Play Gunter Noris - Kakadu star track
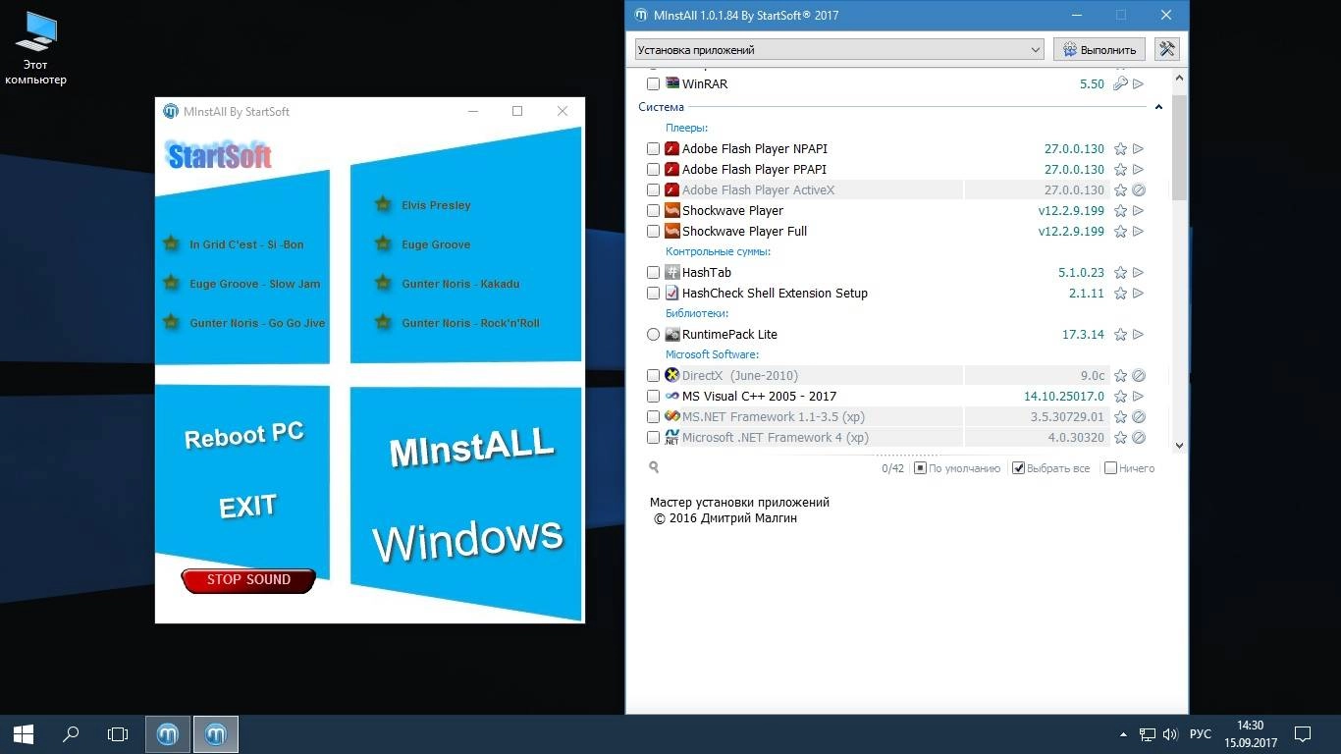The height and width of the screenshot is (754, 1341). (x=383, y=284)
